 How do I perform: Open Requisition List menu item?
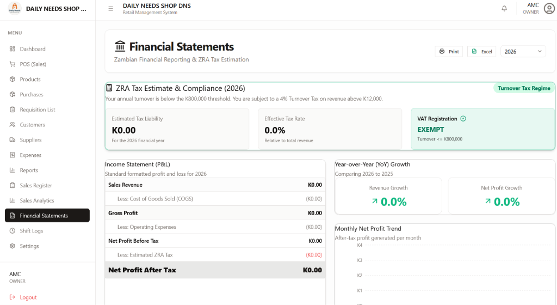click(47, 109)
